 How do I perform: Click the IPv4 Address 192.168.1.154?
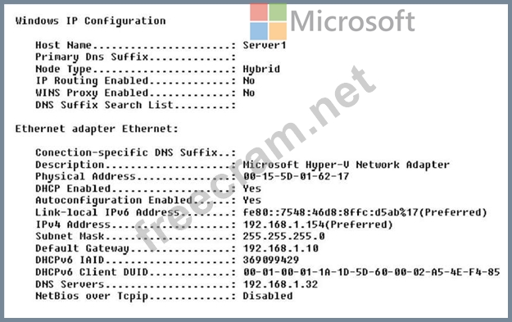tap(318, 224)
